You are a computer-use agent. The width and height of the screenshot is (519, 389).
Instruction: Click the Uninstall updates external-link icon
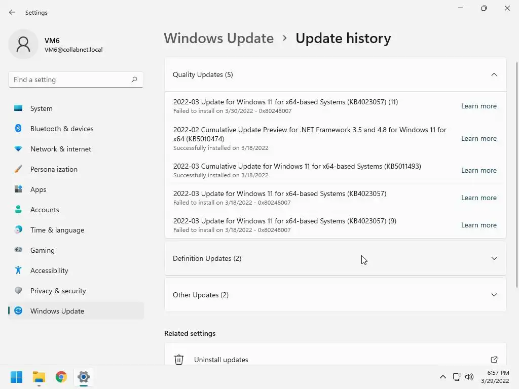point(494,359)
